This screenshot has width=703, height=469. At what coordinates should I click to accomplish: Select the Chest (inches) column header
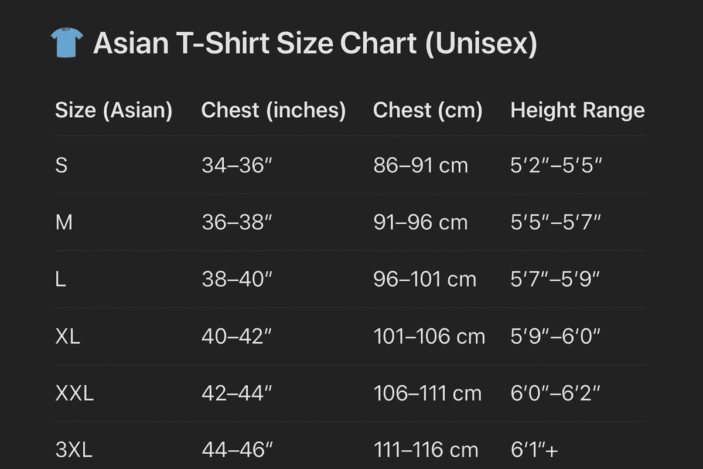pyautogui.click(x=274, y=110)
